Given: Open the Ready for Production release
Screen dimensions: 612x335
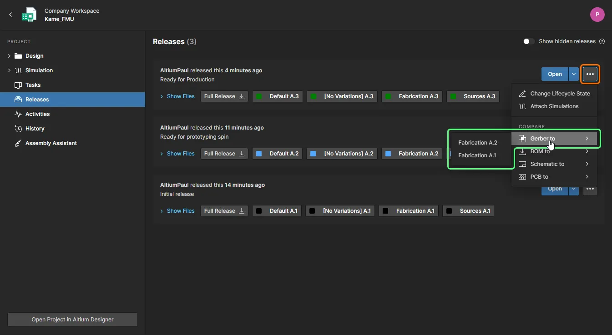Looking at the screenshot, I should point(555,74).
